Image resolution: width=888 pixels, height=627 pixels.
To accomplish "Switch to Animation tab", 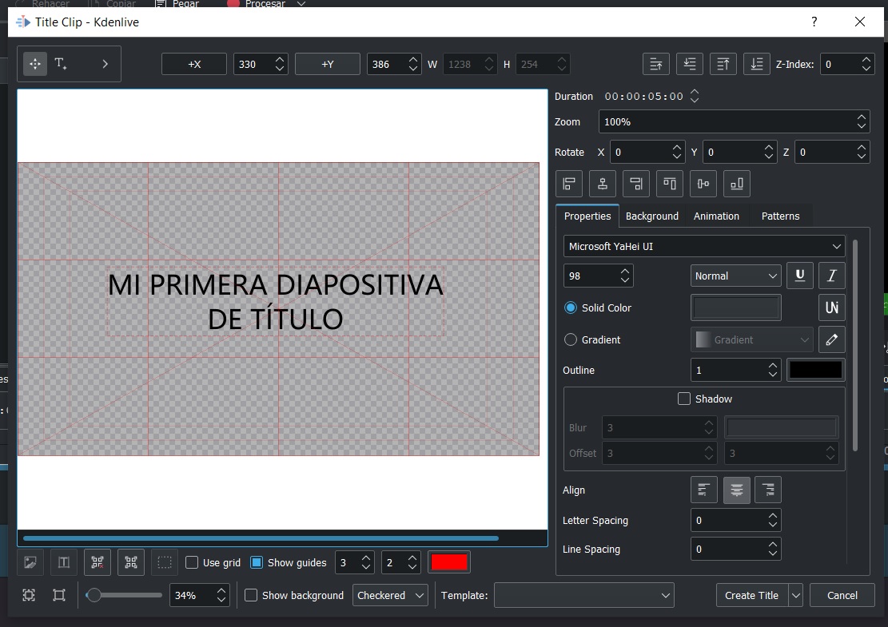I will pos(716,216).
